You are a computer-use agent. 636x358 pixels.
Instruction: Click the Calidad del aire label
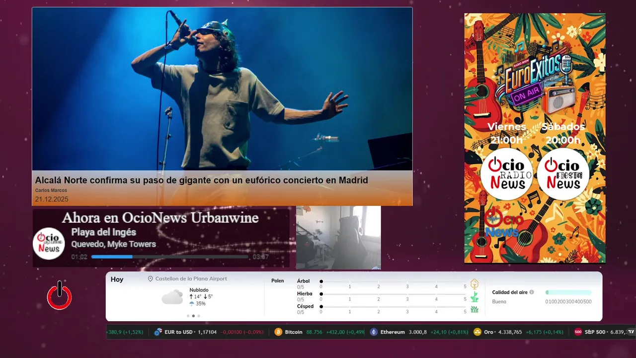510,292
